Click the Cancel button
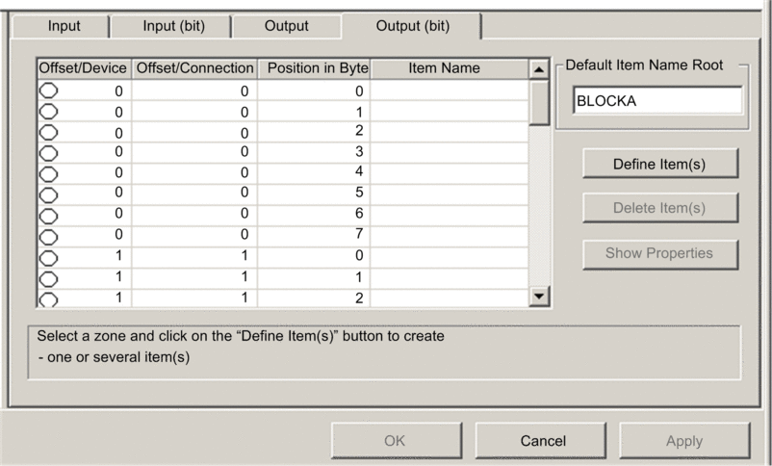 click(x=543, y=441)
